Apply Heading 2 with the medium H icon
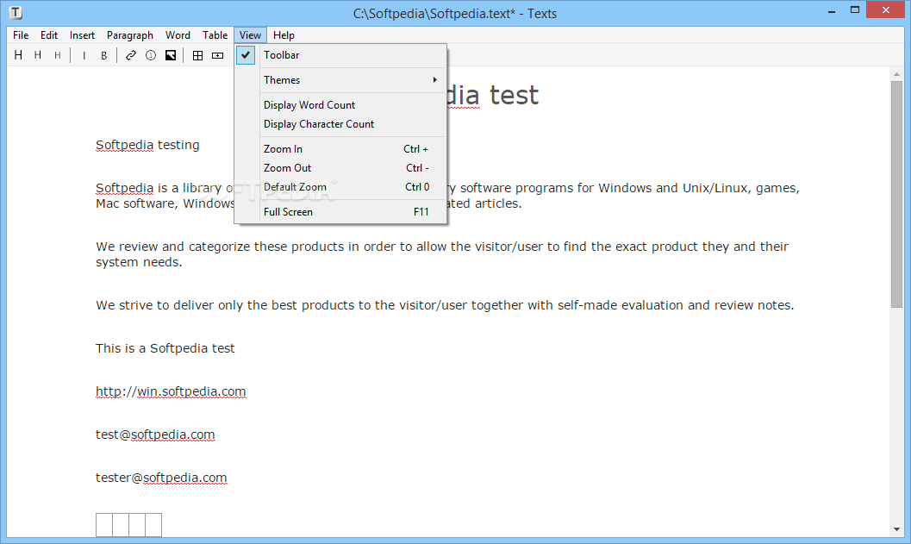 pyautogui.click(x=38, y=55)
